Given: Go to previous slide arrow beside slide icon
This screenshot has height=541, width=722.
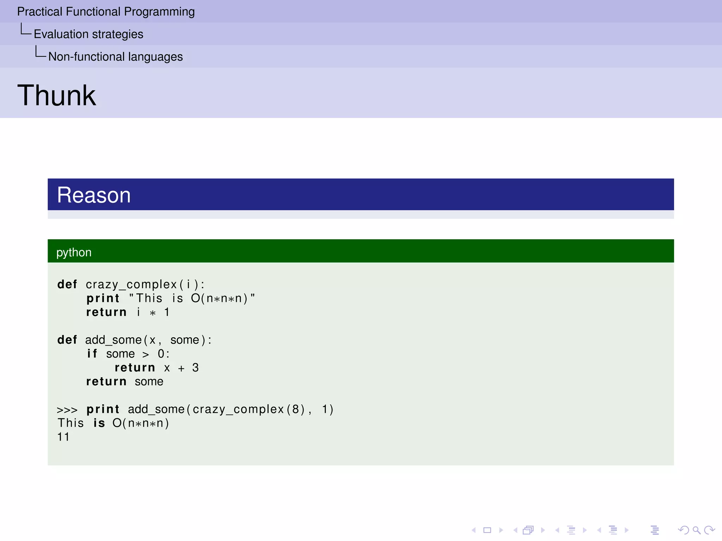Looking at the screenshot, I should pos(474,530).
